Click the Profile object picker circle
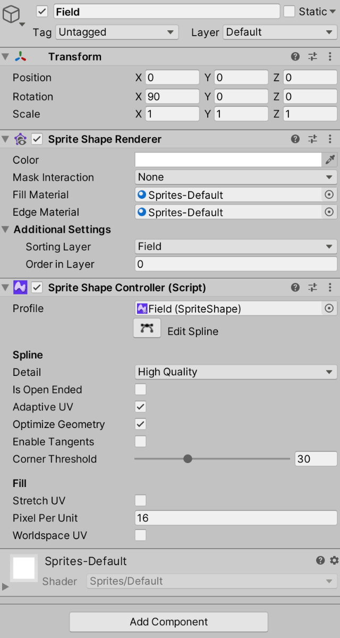 coord(329,308)
